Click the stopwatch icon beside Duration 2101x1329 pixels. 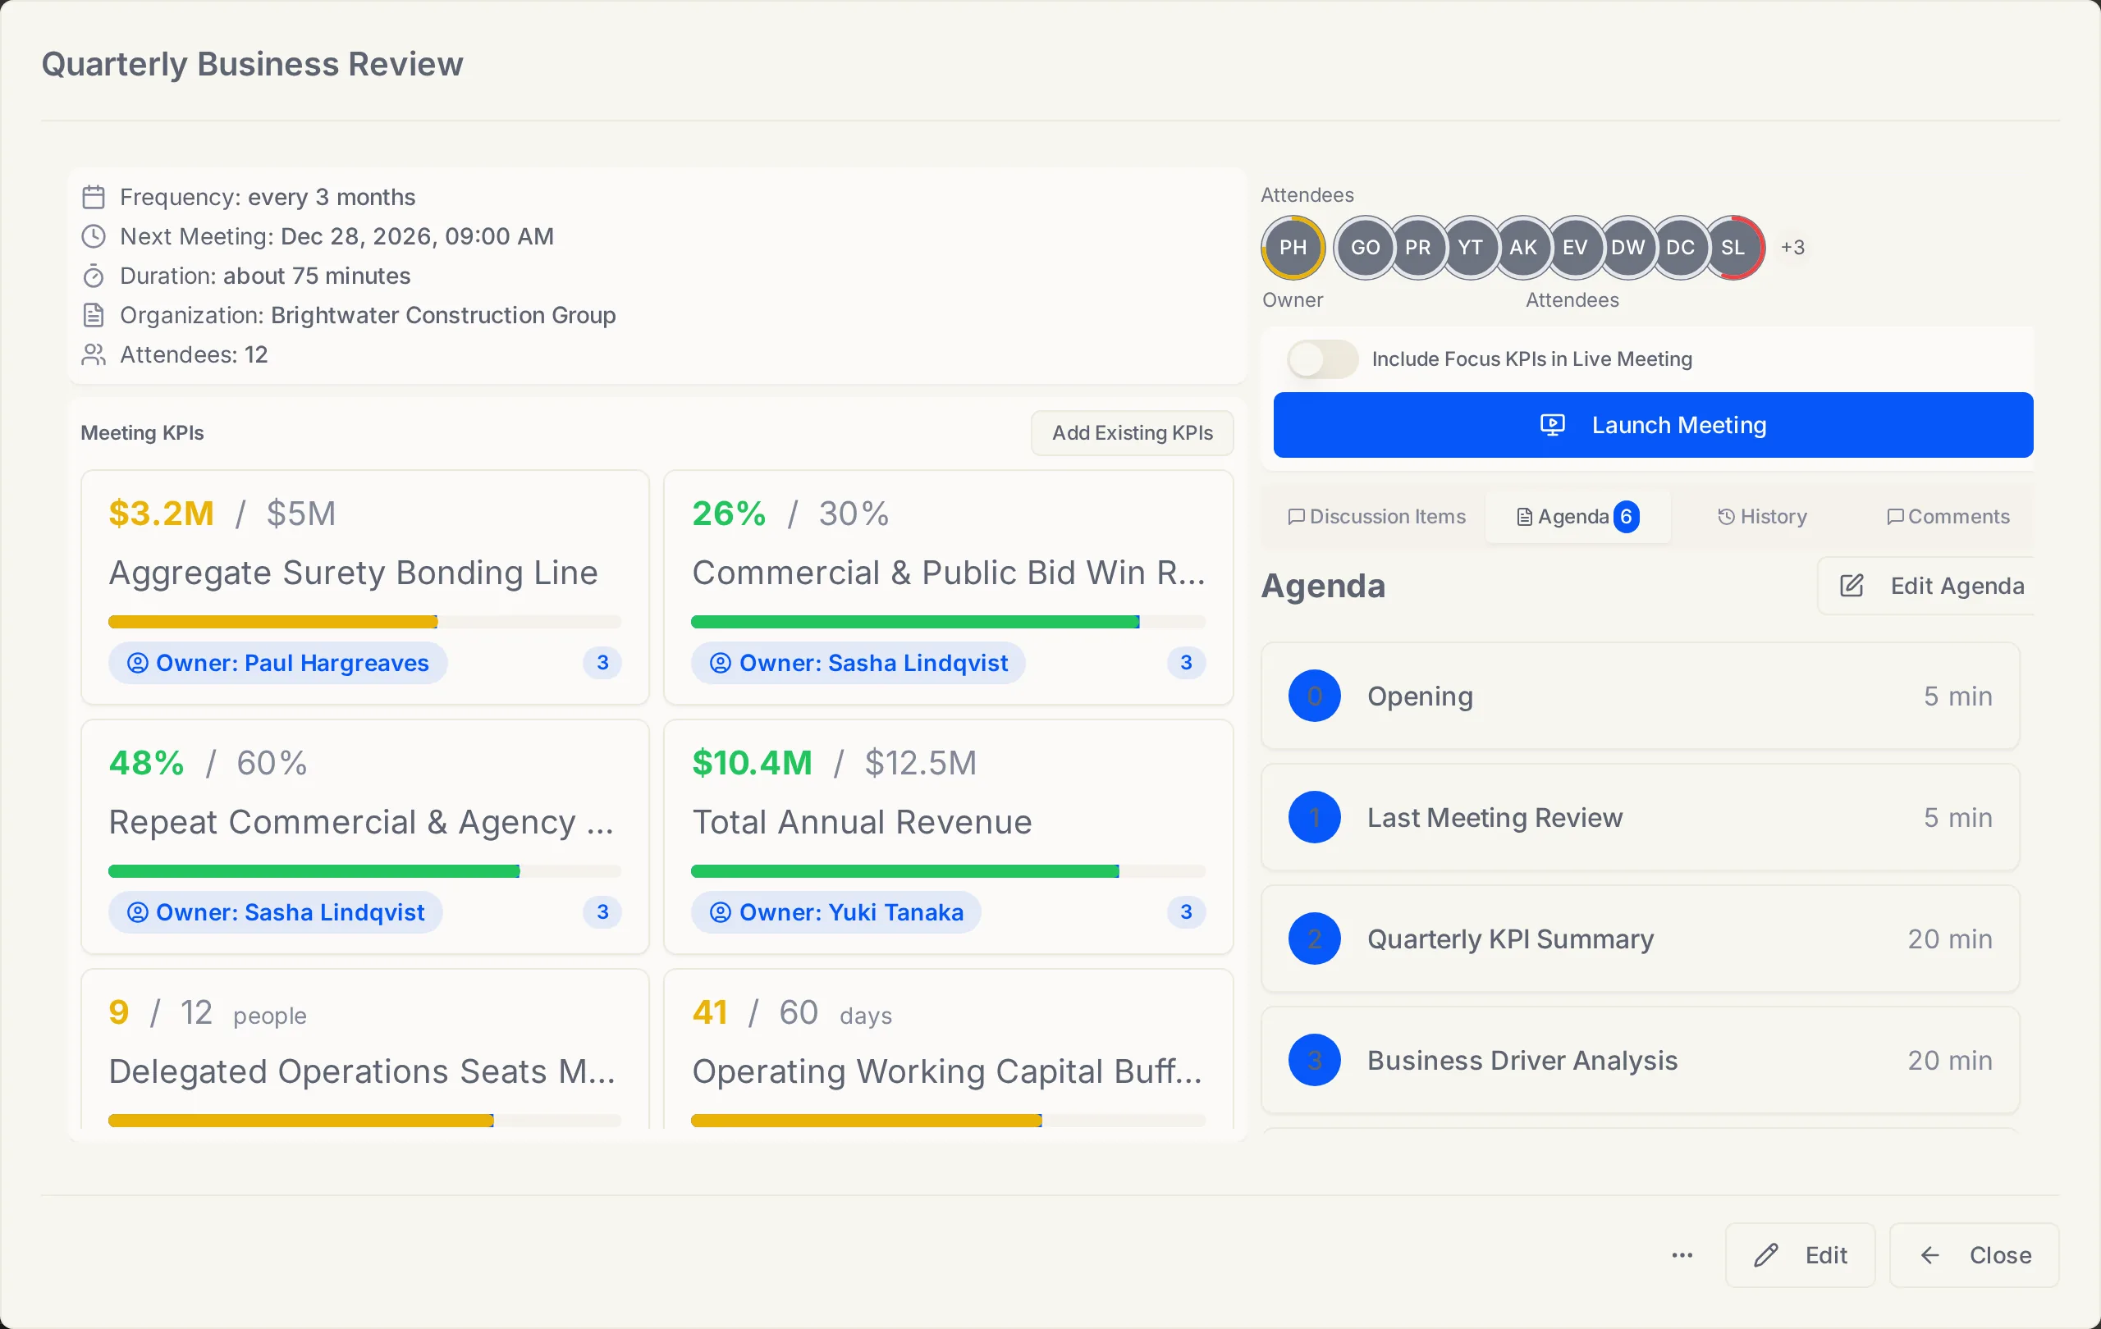coord(94,276)
